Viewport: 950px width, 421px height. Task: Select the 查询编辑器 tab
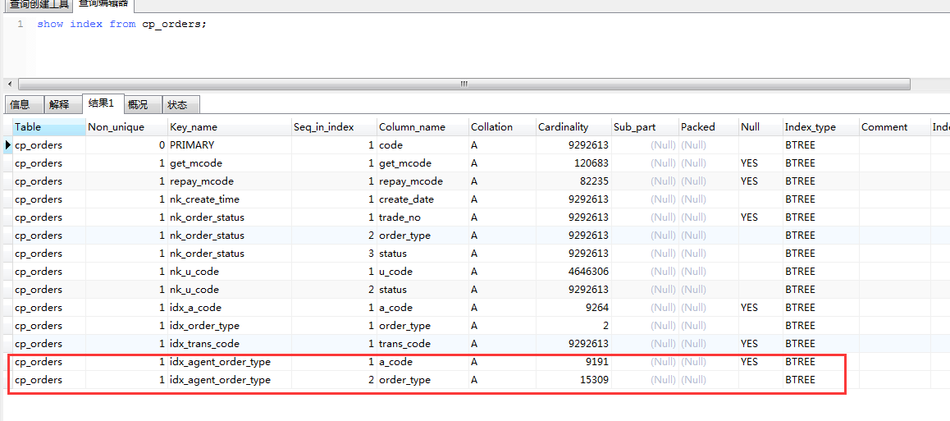point(103,4)
